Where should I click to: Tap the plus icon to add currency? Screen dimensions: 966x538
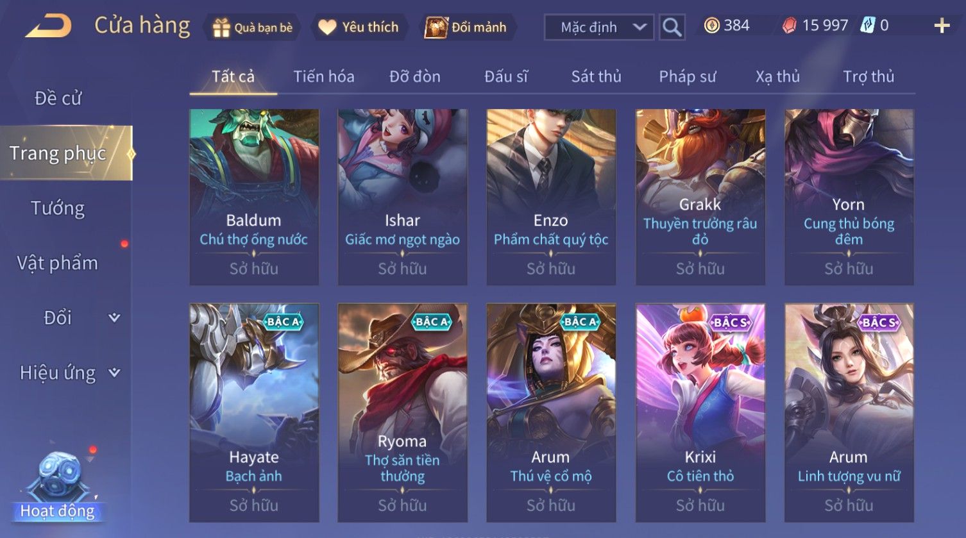[x=942, y=26]
